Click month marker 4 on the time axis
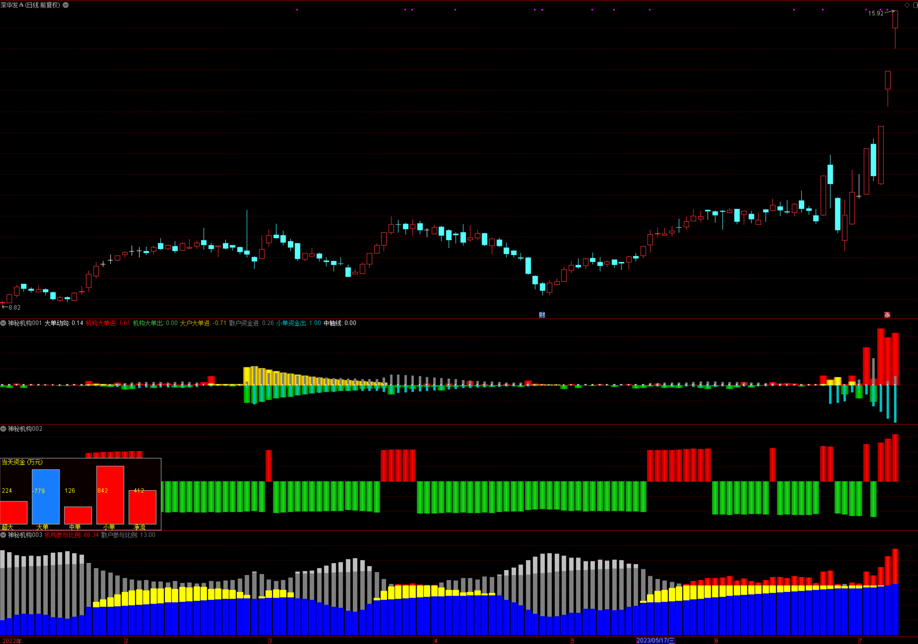 [436, 641]
